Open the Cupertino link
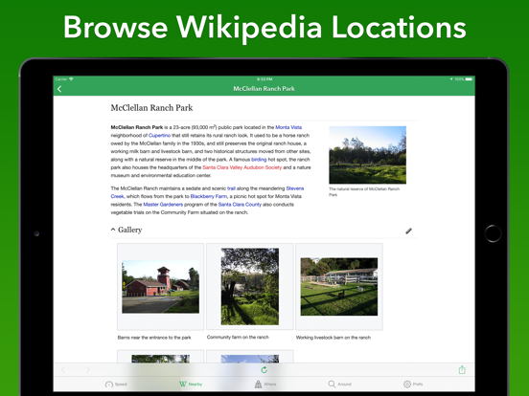 tap(159, 136)
